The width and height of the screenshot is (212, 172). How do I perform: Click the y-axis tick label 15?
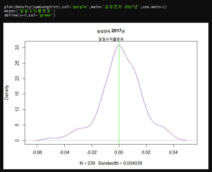tap(17, 94)
